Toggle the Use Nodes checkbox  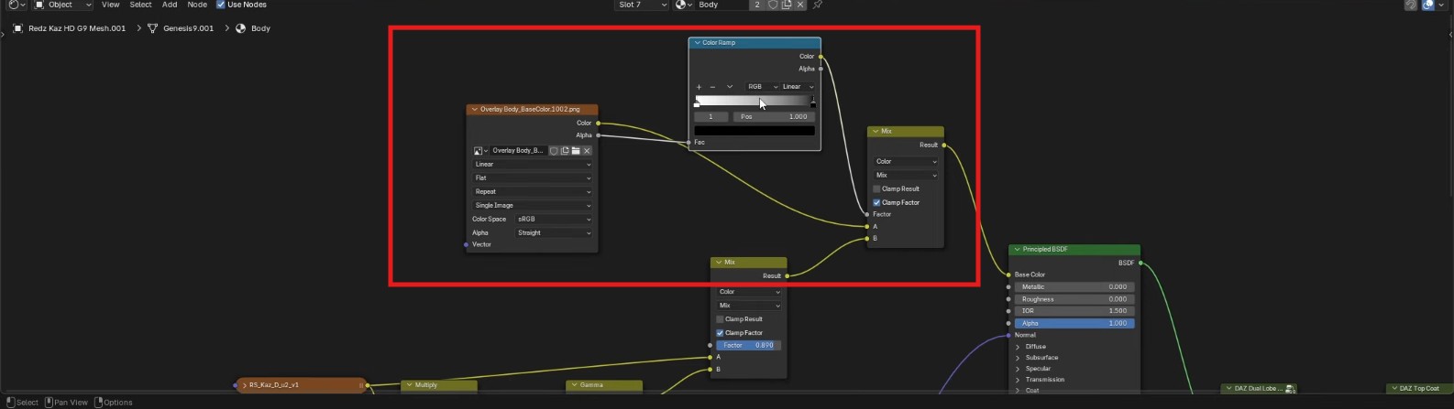(220, 5)
